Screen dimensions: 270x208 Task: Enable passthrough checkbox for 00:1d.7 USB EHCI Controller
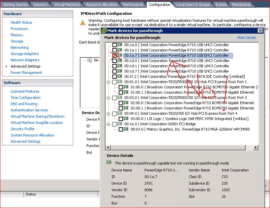point(114,71)
